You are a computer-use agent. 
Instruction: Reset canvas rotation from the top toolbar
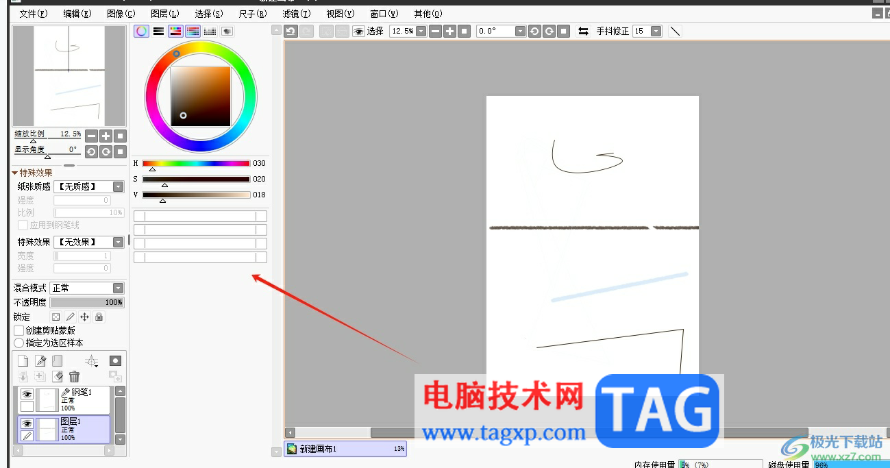[x=563, y=31]
